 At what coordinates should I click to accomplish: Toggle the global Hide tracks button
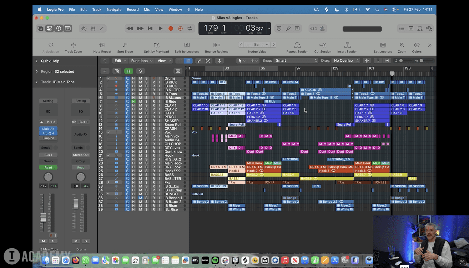(x=129, y=71)
